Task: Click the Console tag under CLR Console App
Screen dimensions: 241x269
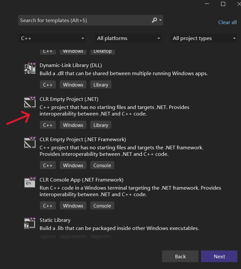Action: pyautogui.click(x=102, y=205)
